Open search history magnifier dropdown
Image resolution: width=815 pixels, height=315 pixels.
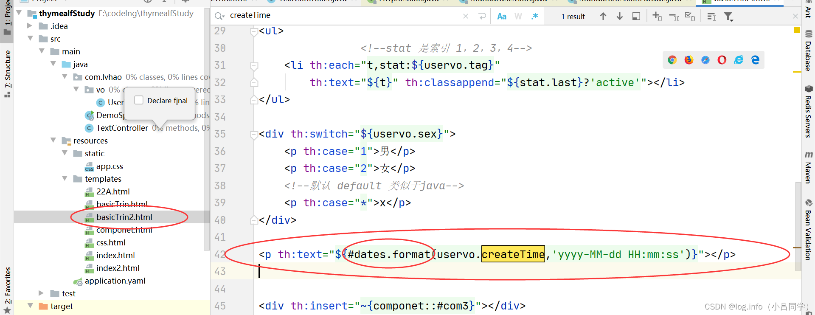219,16
